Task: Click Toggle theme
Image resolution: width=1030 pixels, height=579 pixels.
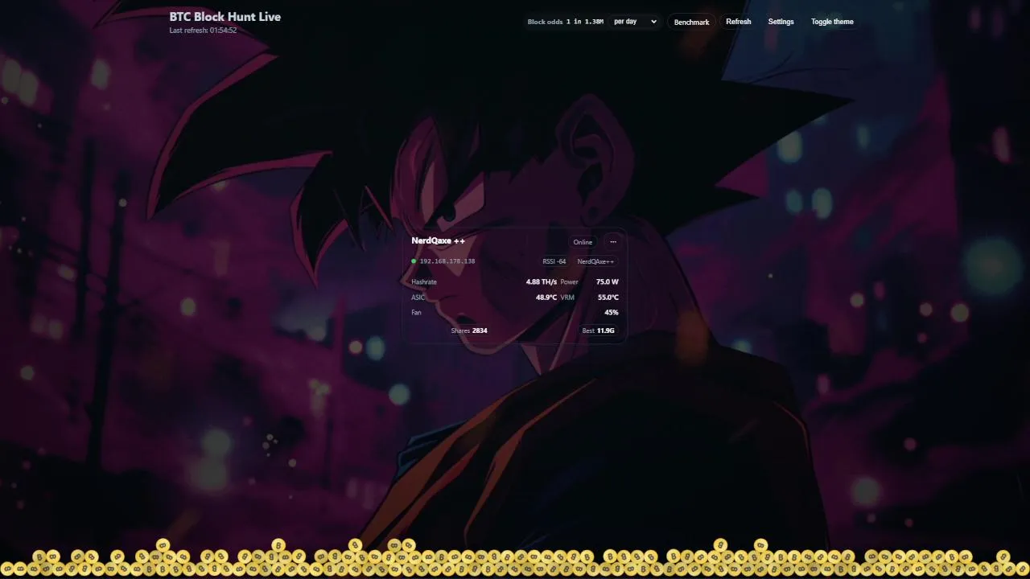Action: [x=832, y=22]
